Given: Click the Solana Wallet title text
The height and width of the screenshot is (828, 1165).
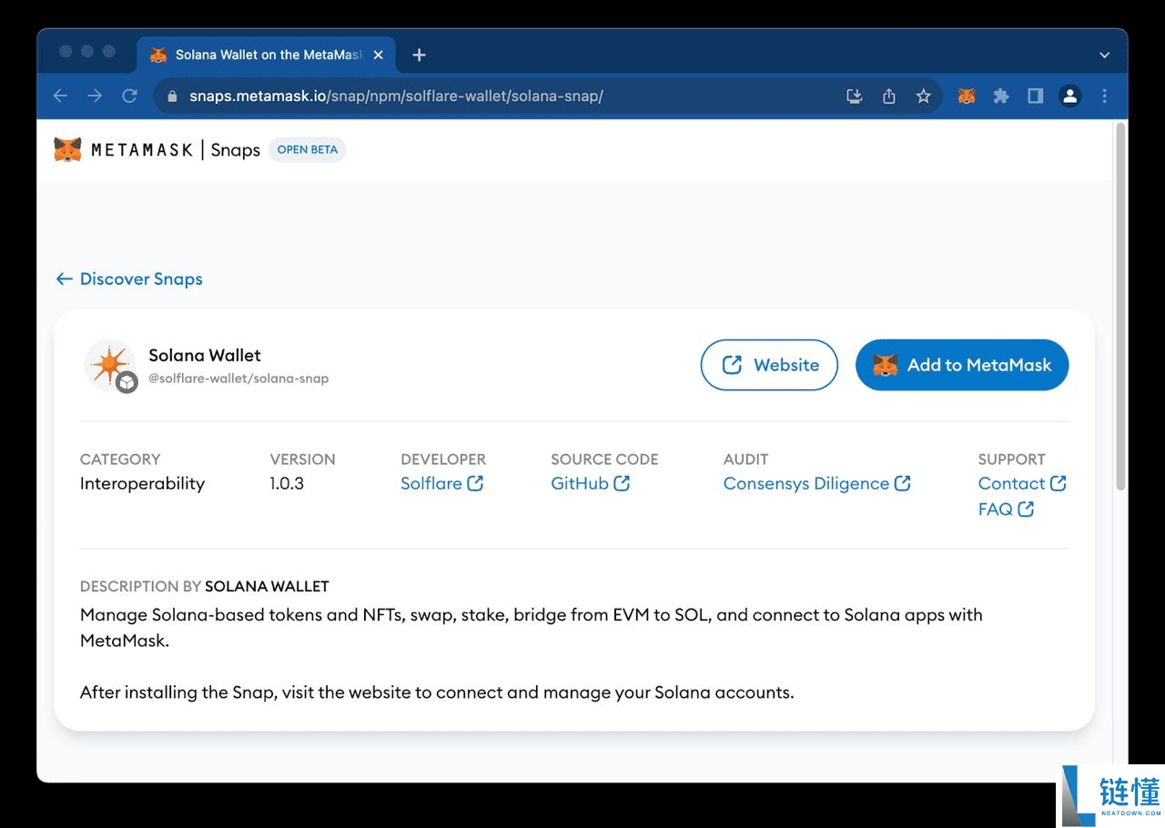Looking at the screenshot, I should tap(205, 355).
